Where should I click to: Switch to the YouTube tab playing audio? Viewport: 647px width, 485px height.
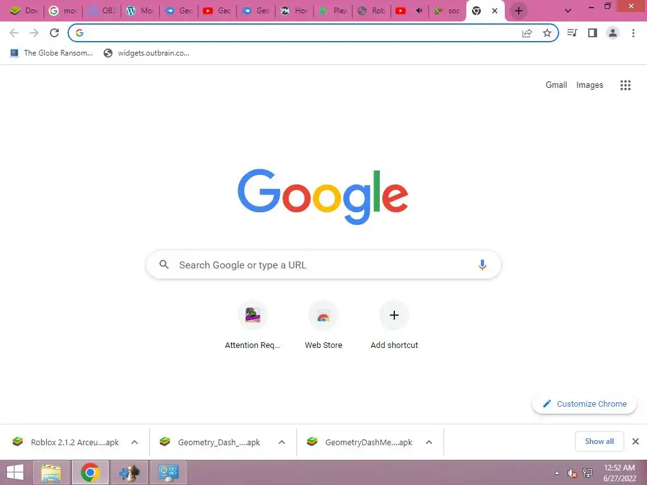409,11
